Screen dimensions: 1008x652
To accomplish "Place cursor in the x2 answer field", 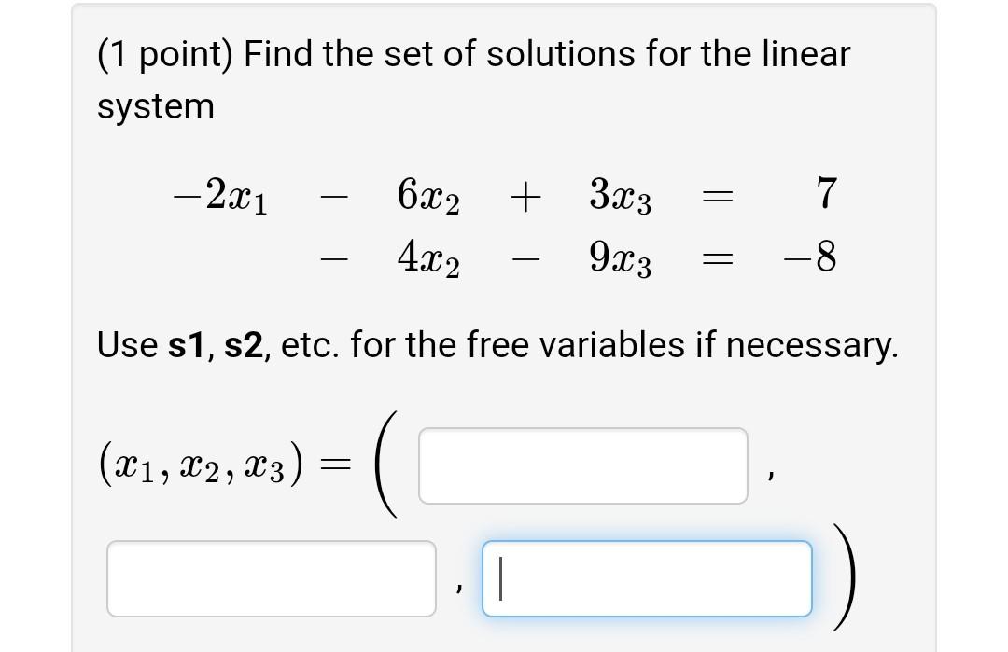I will pyautogui.click(x=272, y=578).
